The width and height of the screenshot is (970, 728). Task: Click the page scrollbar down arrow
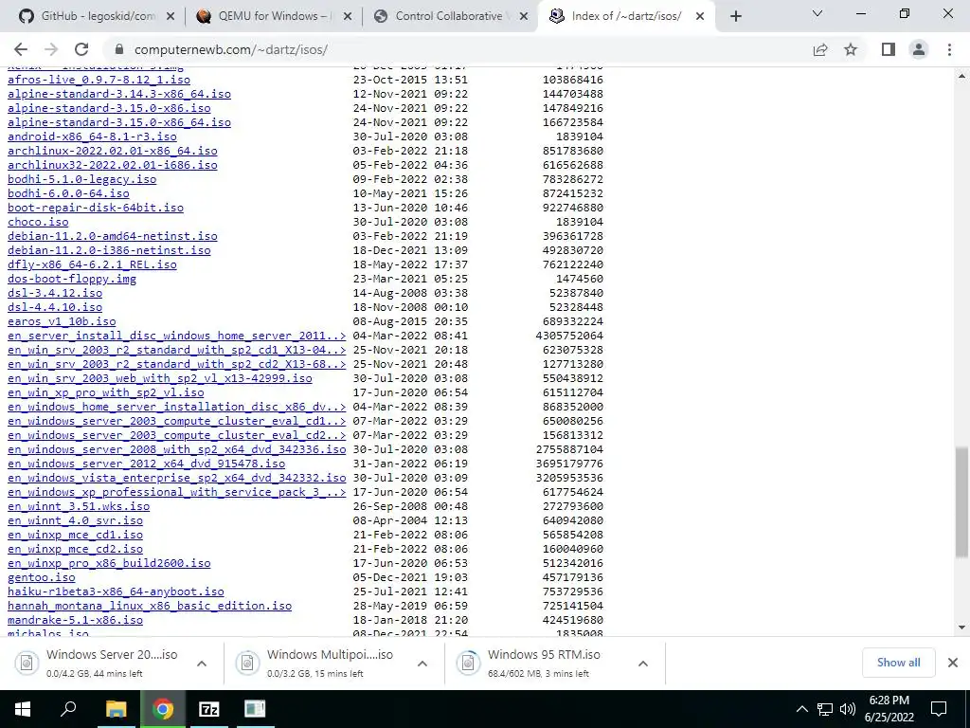(961, 628)
